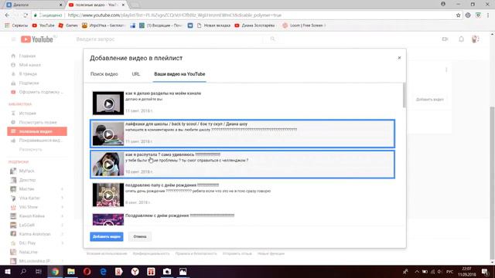Close the Диалоги browser tab
495x278 pixels.
click(60, 5)
